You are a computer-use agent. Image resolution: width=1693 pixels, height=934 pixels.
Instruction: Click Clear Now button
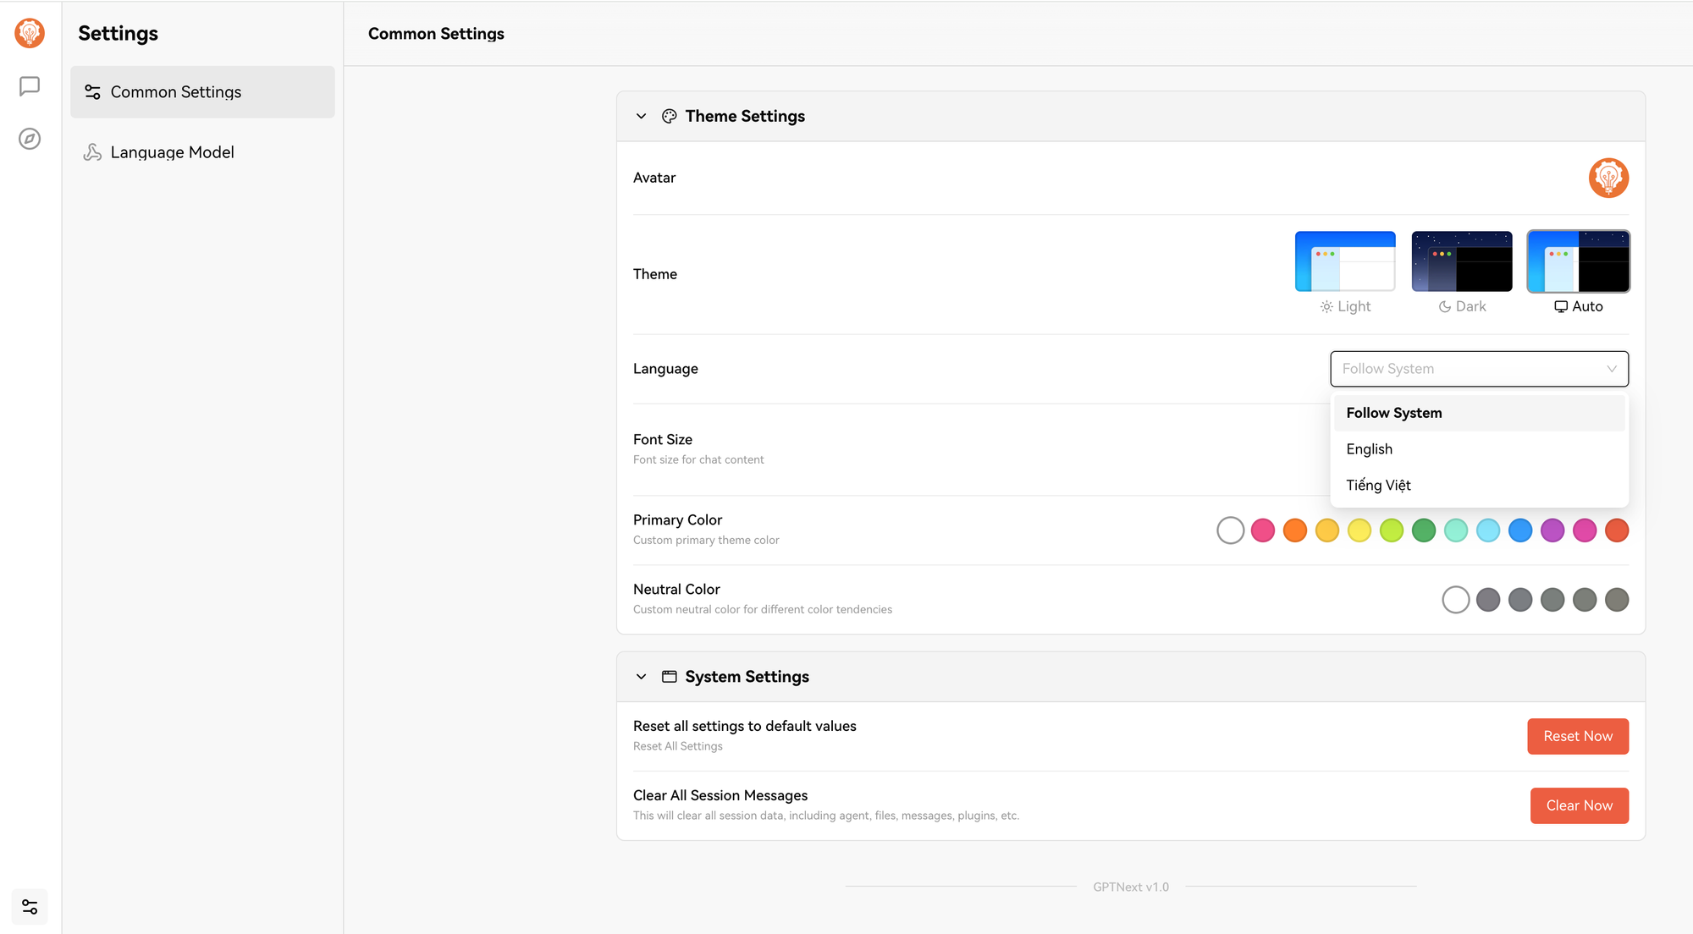[x=1580, y=805]
